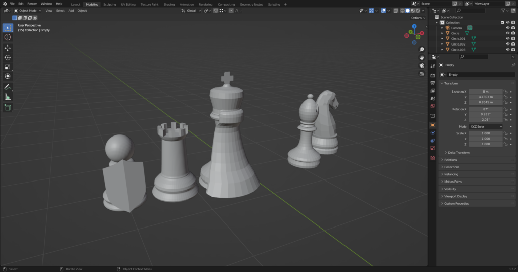Click Scale X value 1.000 field
This screenshot has width=518, height=272.
486,133
